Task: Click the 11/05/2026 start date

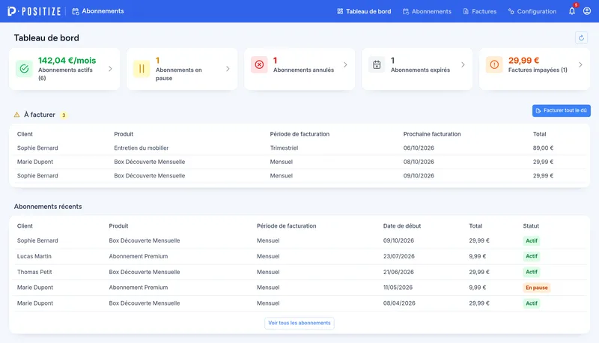Action: (x=398, y=288)
